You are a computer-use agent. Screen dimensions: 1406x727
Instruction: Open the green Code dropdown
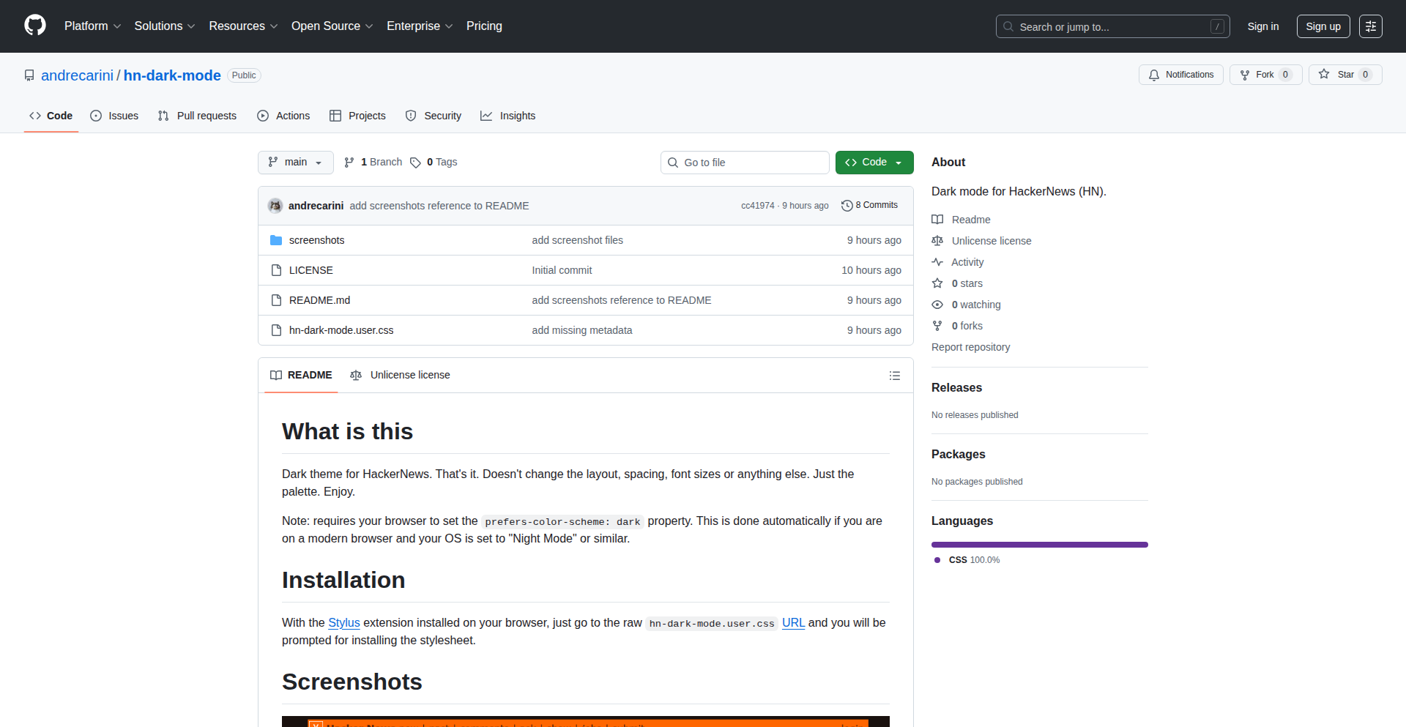tap(874, 163)
